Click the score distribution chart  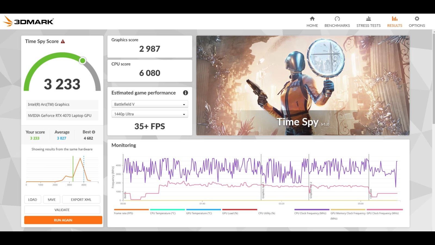62,170
